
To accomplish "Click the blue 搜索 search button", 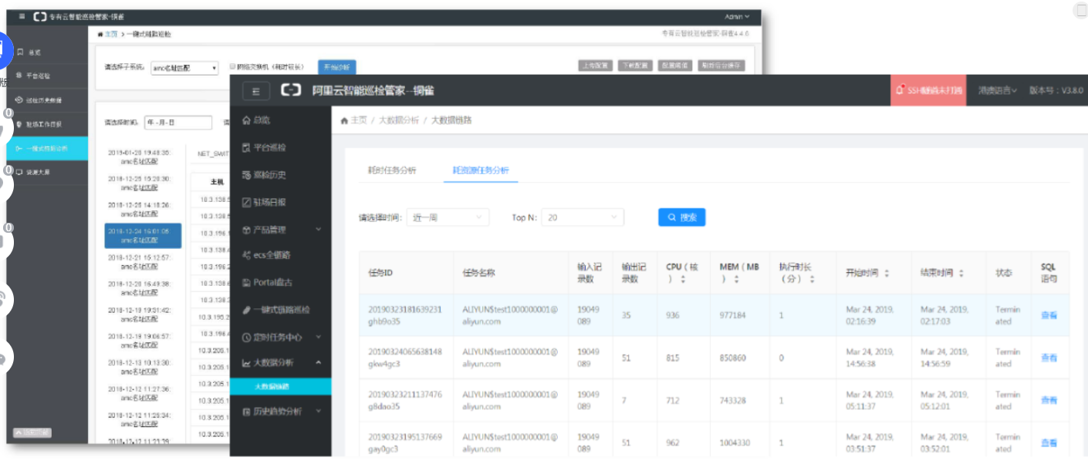I will pyautogui.click(x=681, y=217).
